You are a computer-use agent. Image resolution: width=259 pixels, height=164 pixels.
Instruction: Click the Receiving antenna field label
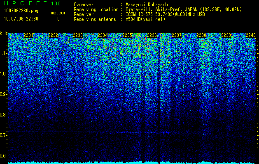(95, 19)
